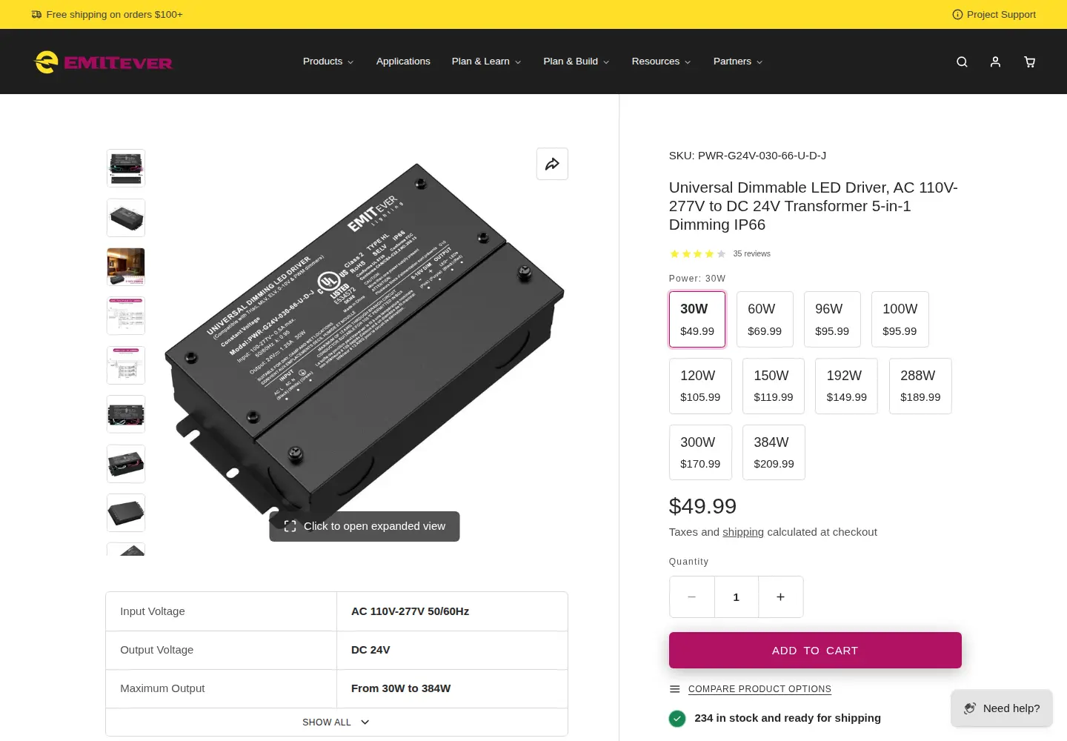The width and height of the screenshot is (1067, 741).
Task: Select the 150W $119.99 power option
Action: click(774, 386)
